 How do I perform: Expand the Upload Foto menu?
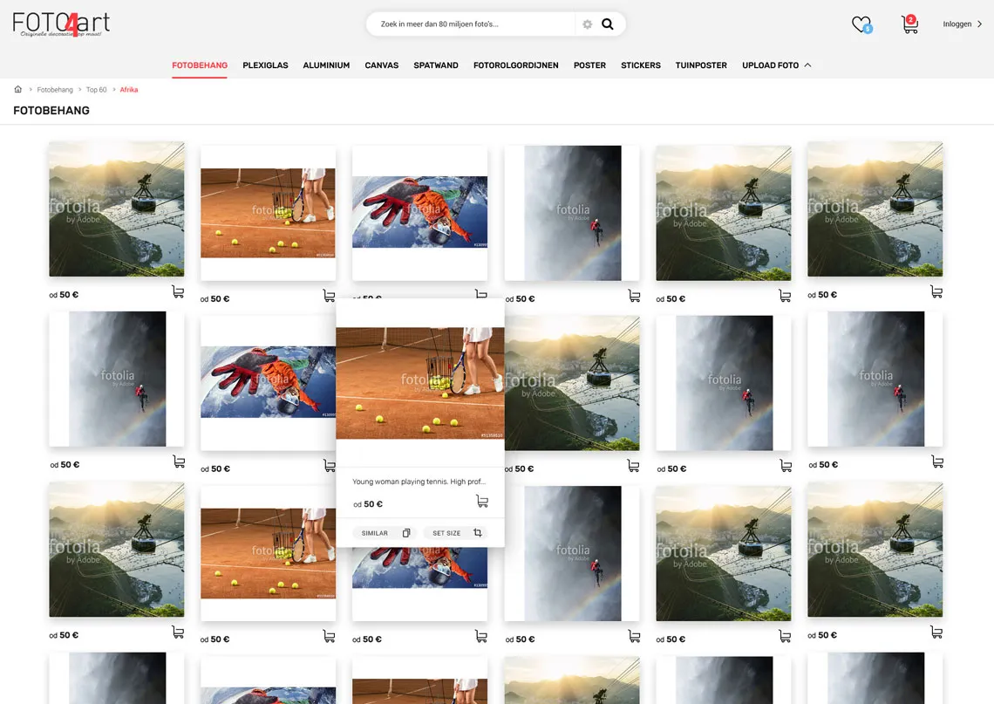(776, 65)
